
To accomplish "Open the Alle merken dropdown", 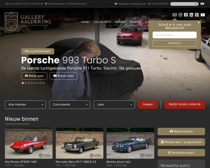I will (x=25, y=105).
